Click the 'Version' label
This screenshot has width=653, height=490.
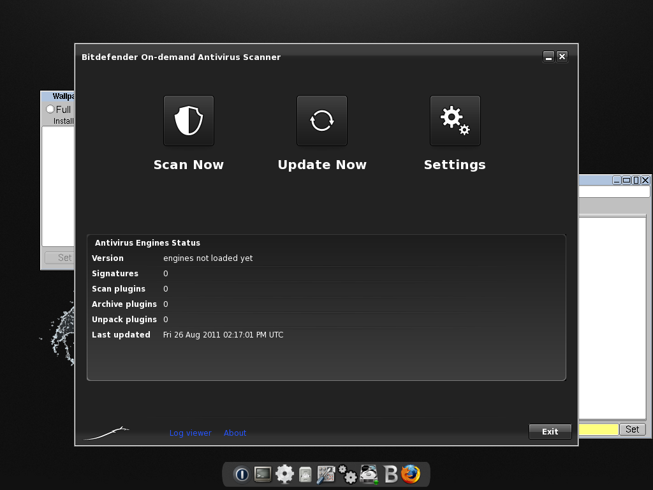coord(107,258)
